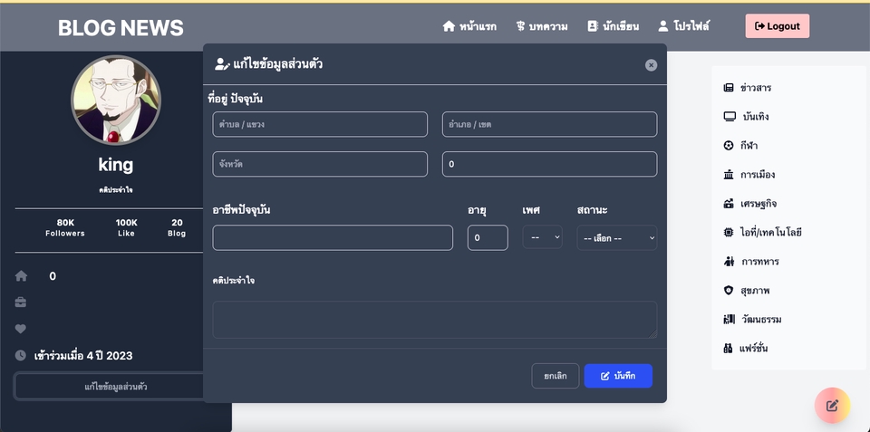Click the king username text
Screen dimensions: 870x432
[x=115, y=165]
